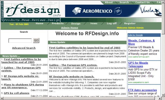
Task: Click the horizontal scrollbar thumb
Action: pos(79,98)
